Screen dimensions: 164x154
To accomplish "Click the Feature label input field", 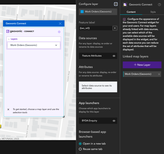I will pyautogui.click(x=96, y=28).
